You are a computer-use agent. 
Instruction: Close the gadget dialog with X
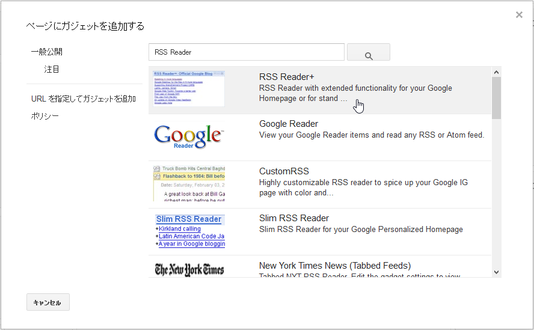pos(519,14)
